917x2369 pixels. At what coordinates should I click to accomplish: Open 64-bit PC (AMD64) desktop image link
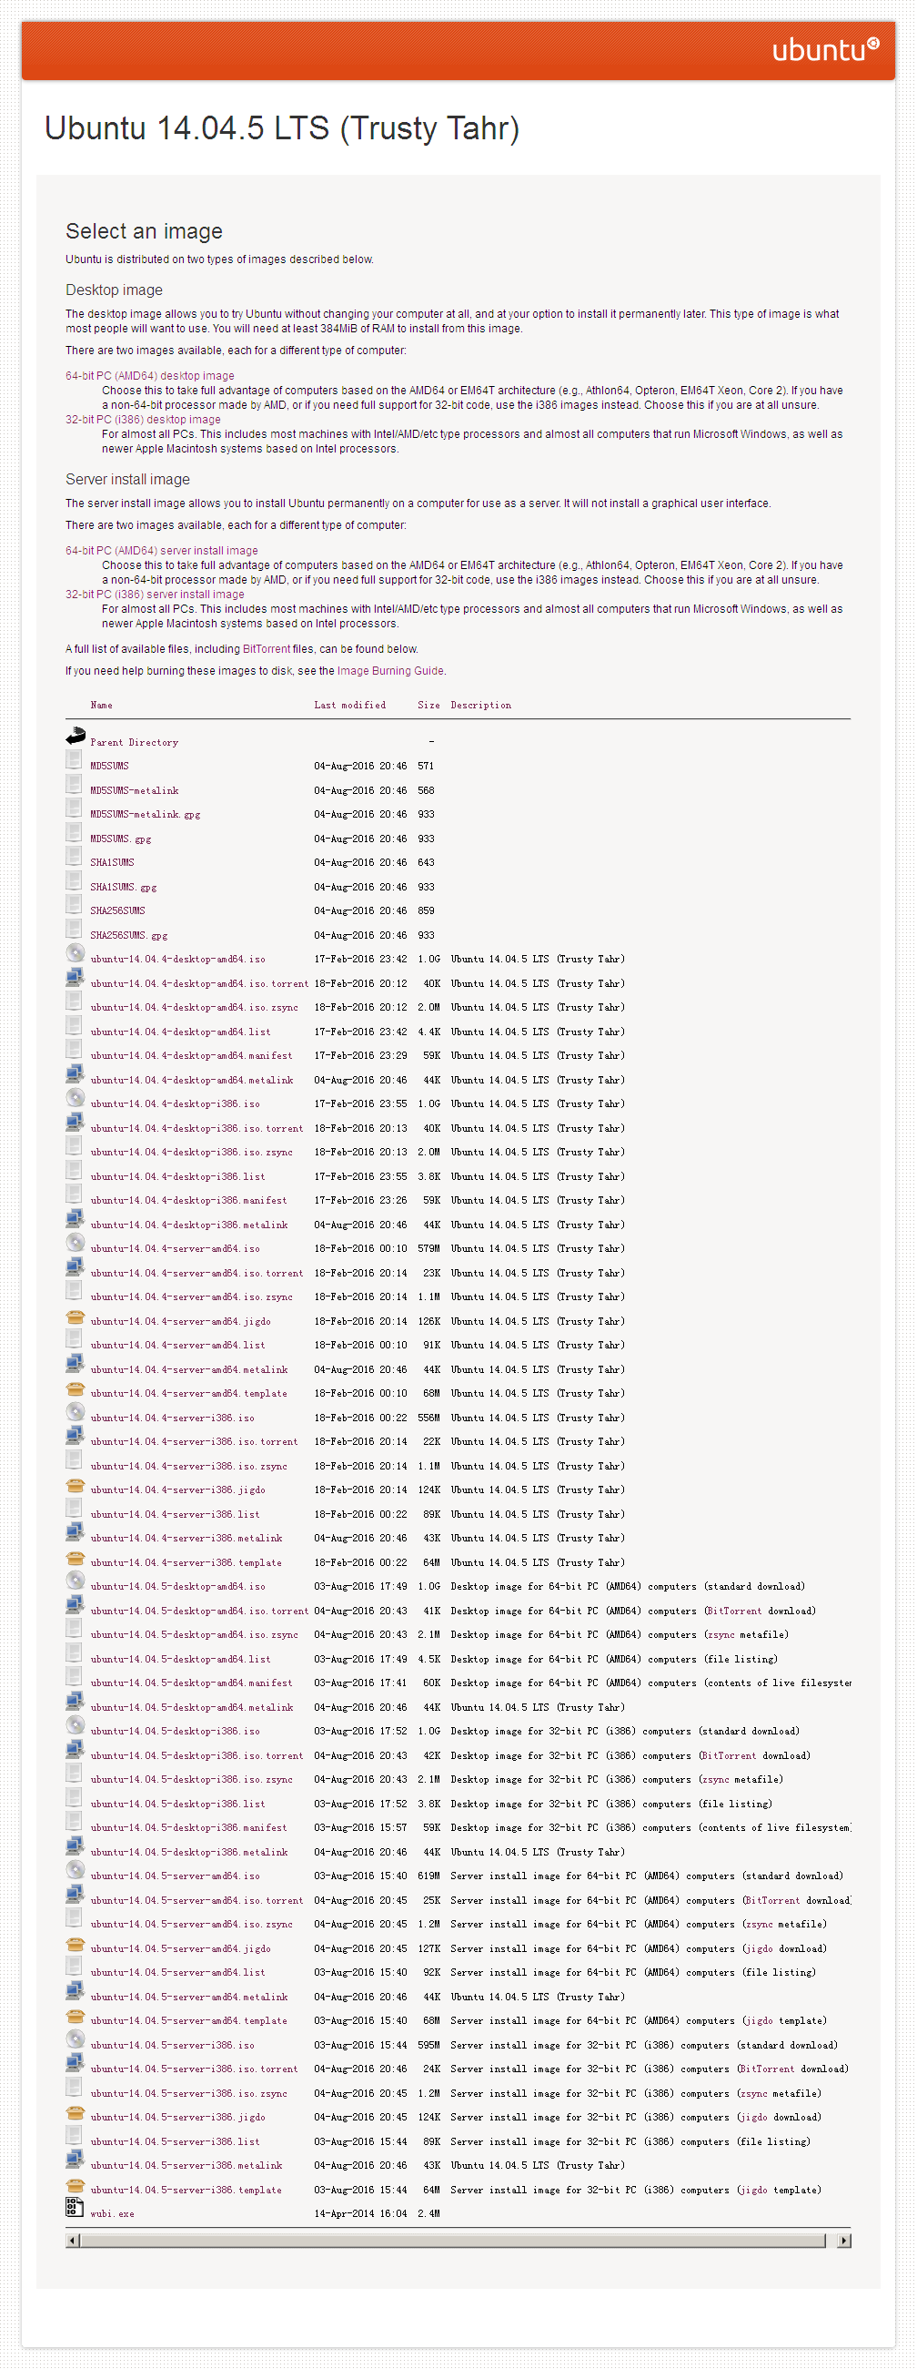pos(150,376)
